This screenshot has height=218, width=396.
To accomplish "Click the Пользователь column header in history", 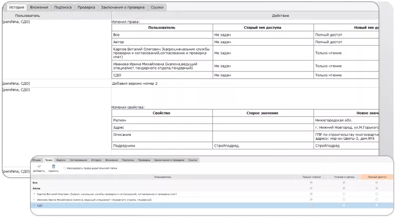I will tap(27, 16).
